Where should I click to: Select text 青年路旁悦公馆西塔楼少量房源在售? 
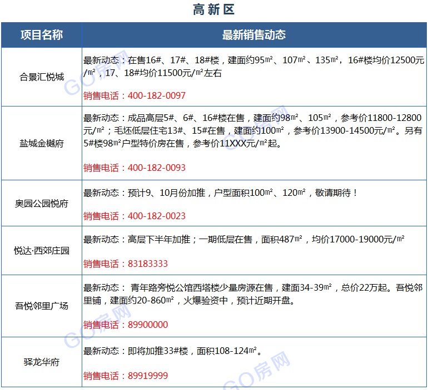point(202,287)
